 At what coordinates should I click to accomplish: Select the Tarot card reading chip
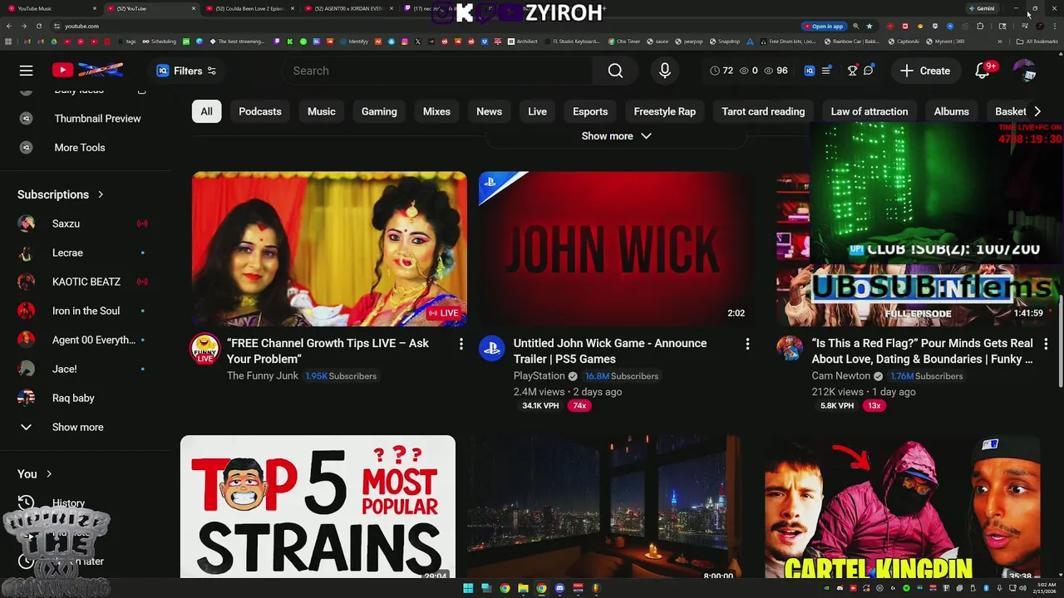(763, 111)
